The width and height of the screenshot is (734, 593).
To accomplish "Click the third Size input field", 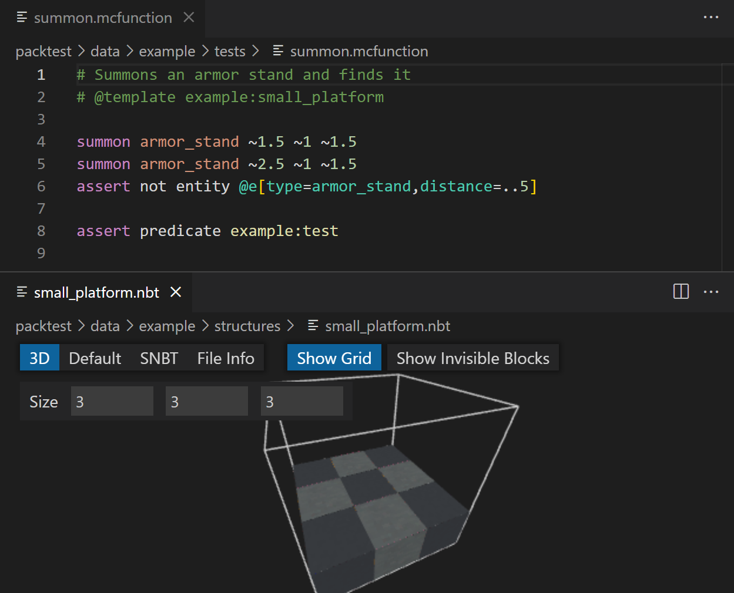I will point(301,402).
